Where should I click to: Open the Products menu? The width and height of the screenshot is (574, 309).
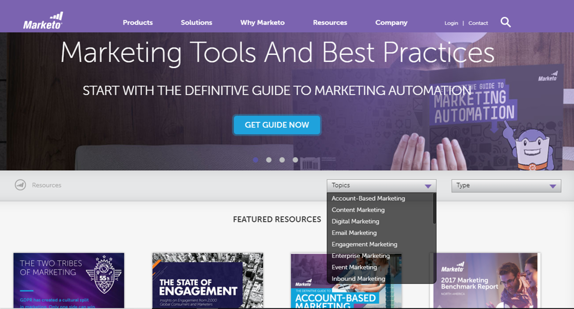[138, 23]
